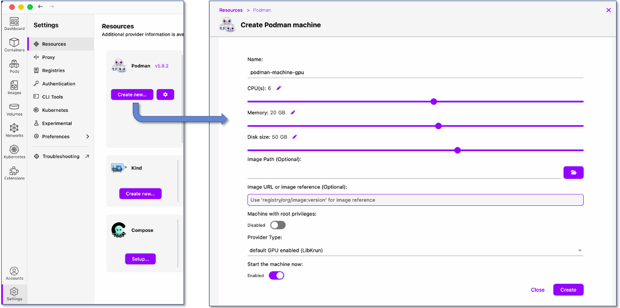This screenshot has width=620, height=308.
Task: Click the Podman gear settings button
Action: (x=165, y=94)
